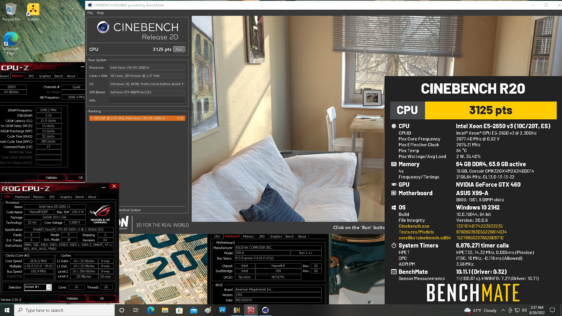
Task: Select Graphics tab in ROG CPU-Z
Action: pyautogui.click(x=66, y=197)
